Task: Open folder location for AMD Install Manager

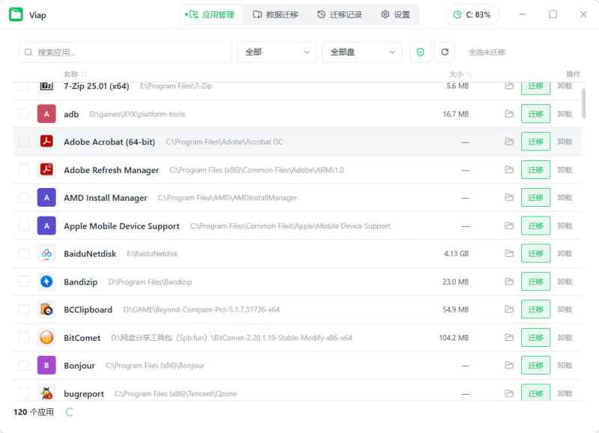Action: coord(509,198)
